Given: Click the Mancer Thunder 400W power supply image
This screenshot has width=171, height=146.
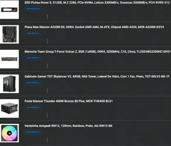Looking at the screenshot, I should 9,108.
